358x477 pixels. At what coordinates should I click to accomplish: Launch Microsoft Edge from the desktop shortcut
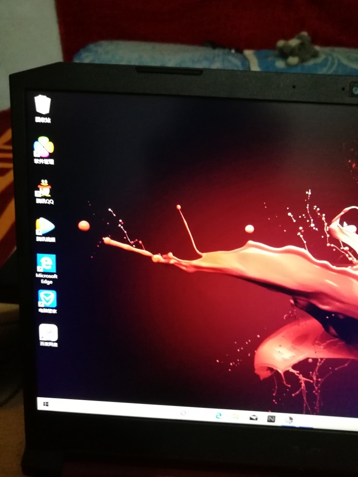pyautogui.click(x=46, y=263)
